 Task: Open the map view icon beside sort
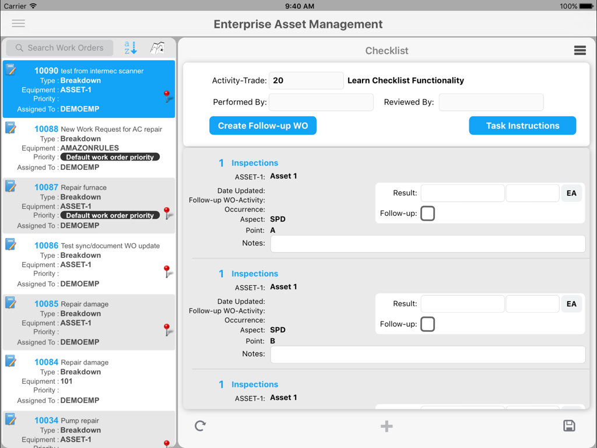pos(158,48)
